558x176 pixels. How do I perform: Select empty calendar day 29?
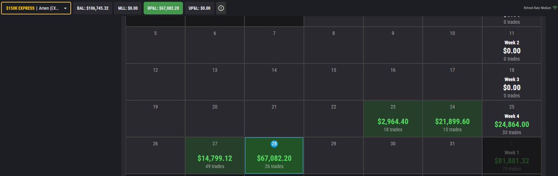pos(333,156)
